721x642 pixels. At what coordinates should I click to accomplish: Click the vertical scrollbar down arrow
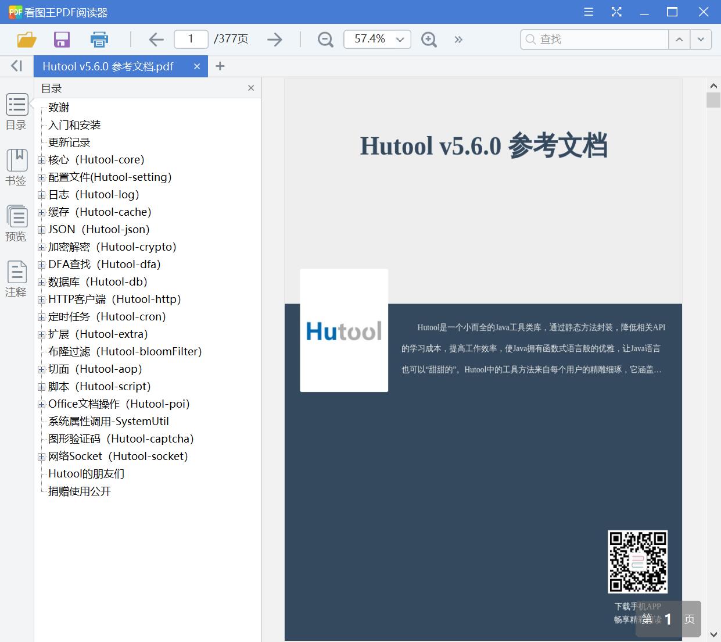[x=713, y=634]
